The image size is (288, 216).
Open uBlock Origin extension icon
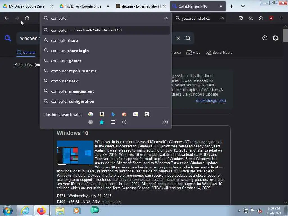tap(271, 18)
